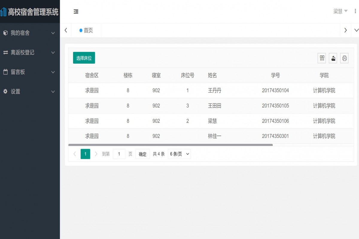Click the 选择床位 button

pos(84,58)
